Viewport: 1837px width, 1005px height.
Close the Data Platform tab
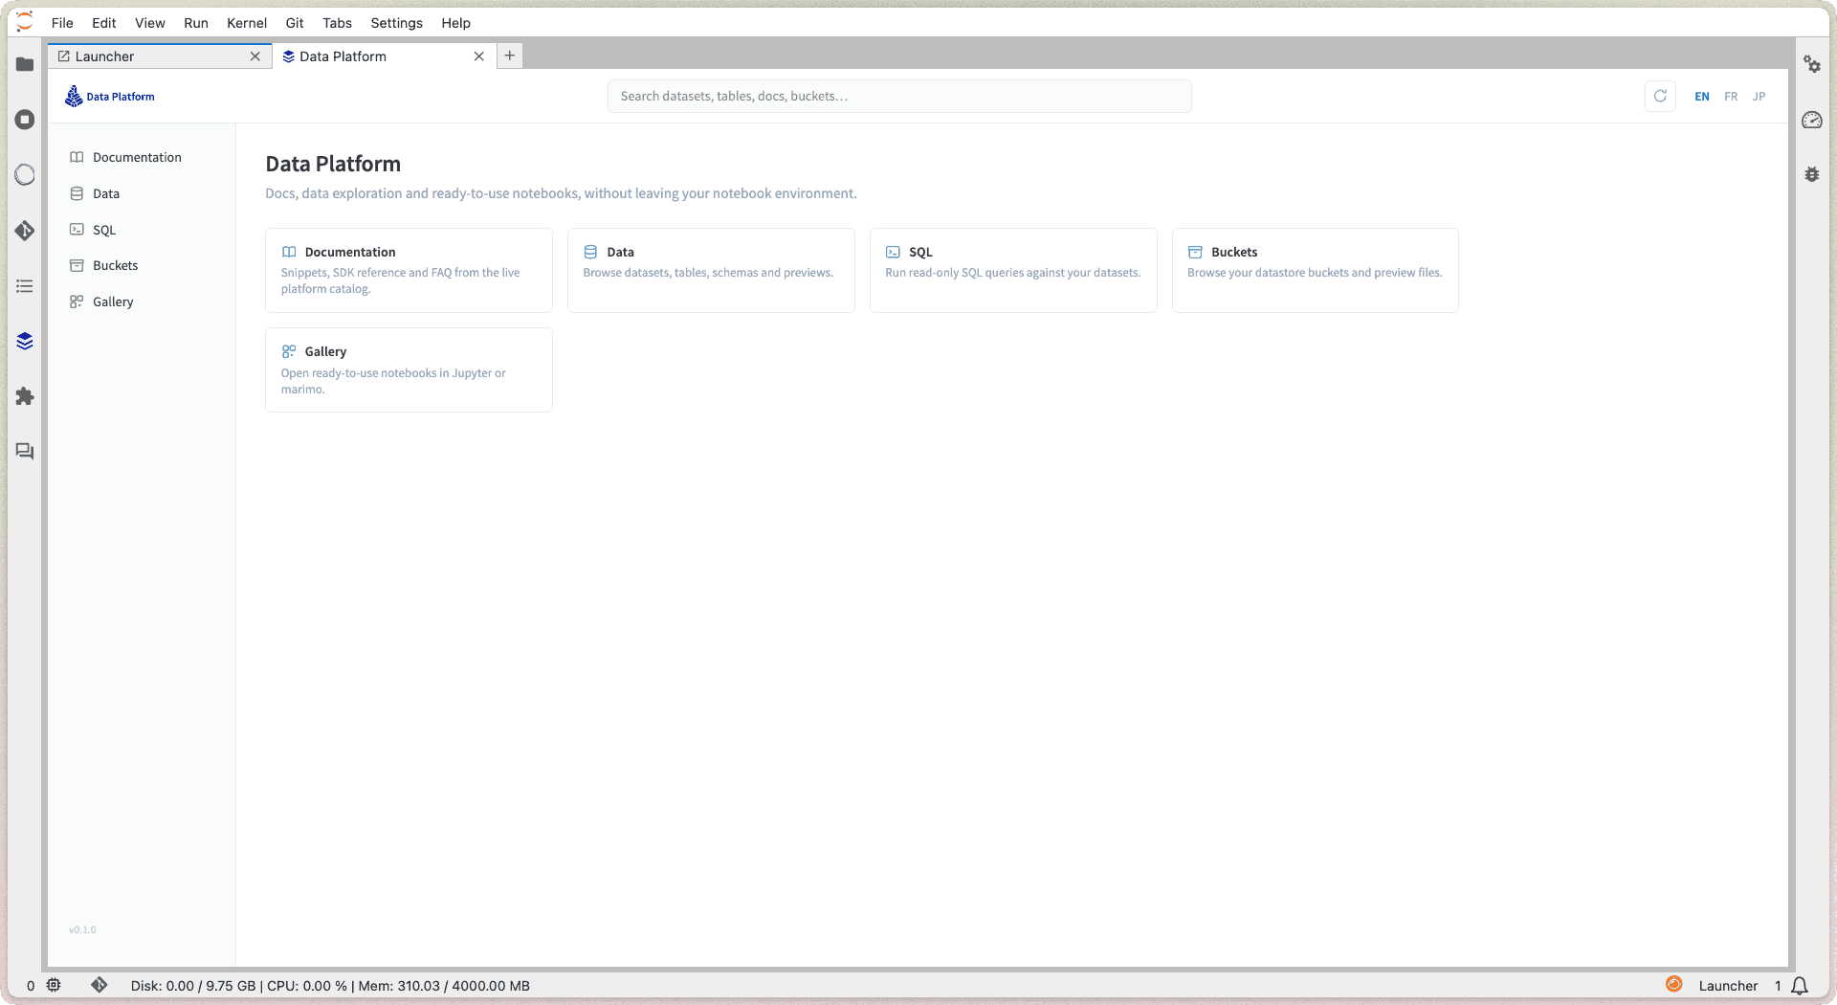click(479, 56)
